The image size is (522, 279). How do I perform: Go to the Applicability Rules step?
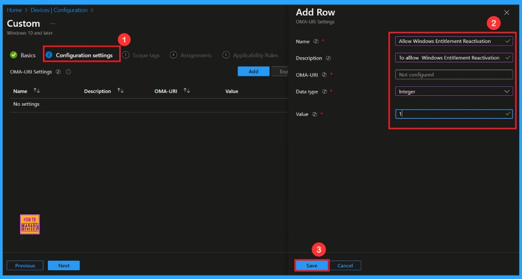pyautogui.click(x=250, y=55)
